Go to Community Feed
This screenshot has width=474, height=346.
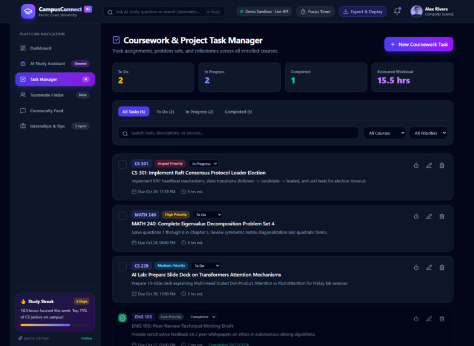(55, 111)
